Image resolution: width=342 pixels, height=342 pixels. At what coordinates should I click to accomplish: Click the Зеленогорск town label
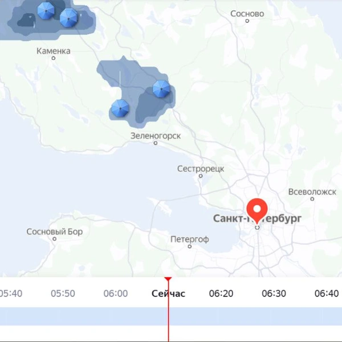coord(156,136)
